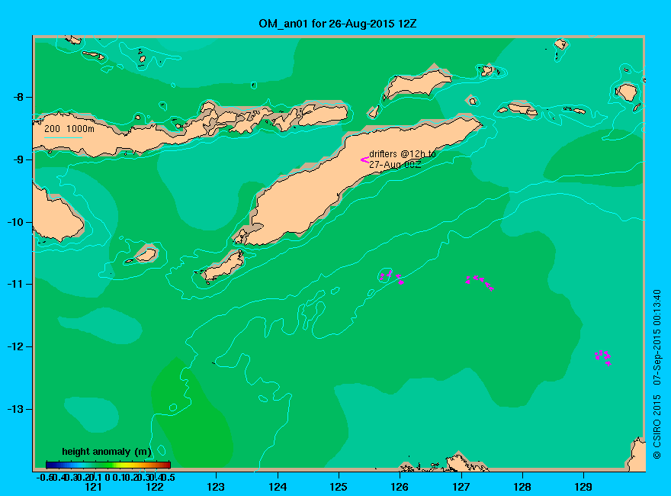Click the 'drifters @12h to 27-Aug-00Z' label
This screenshot has height=496, width=671.
(403, 159)
